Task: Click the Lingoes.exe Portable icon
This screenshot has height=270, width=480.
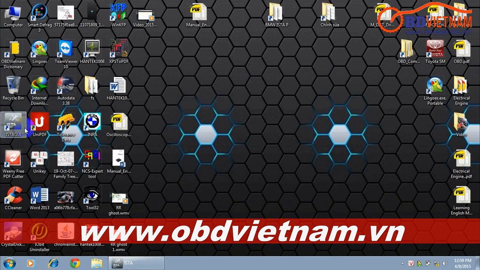Action: point(435,91)
